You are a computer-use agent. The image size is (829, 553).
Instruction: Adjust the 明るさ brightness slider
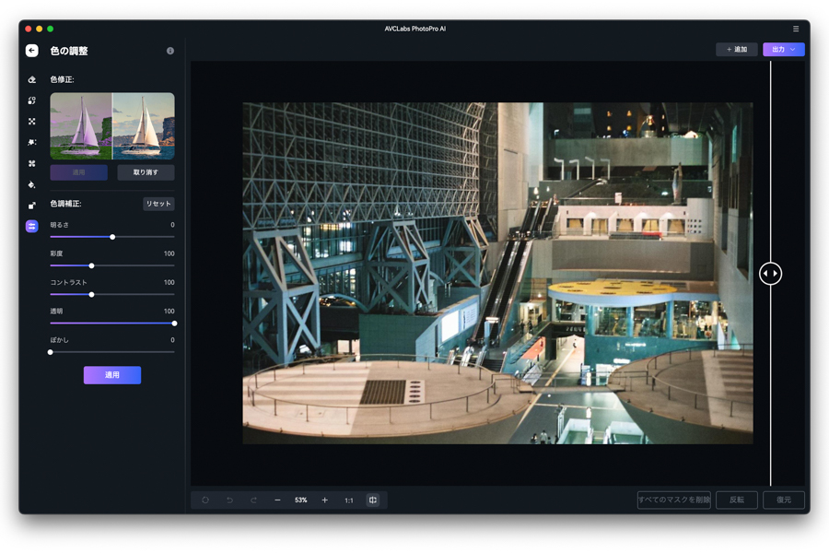click(112, 237)
